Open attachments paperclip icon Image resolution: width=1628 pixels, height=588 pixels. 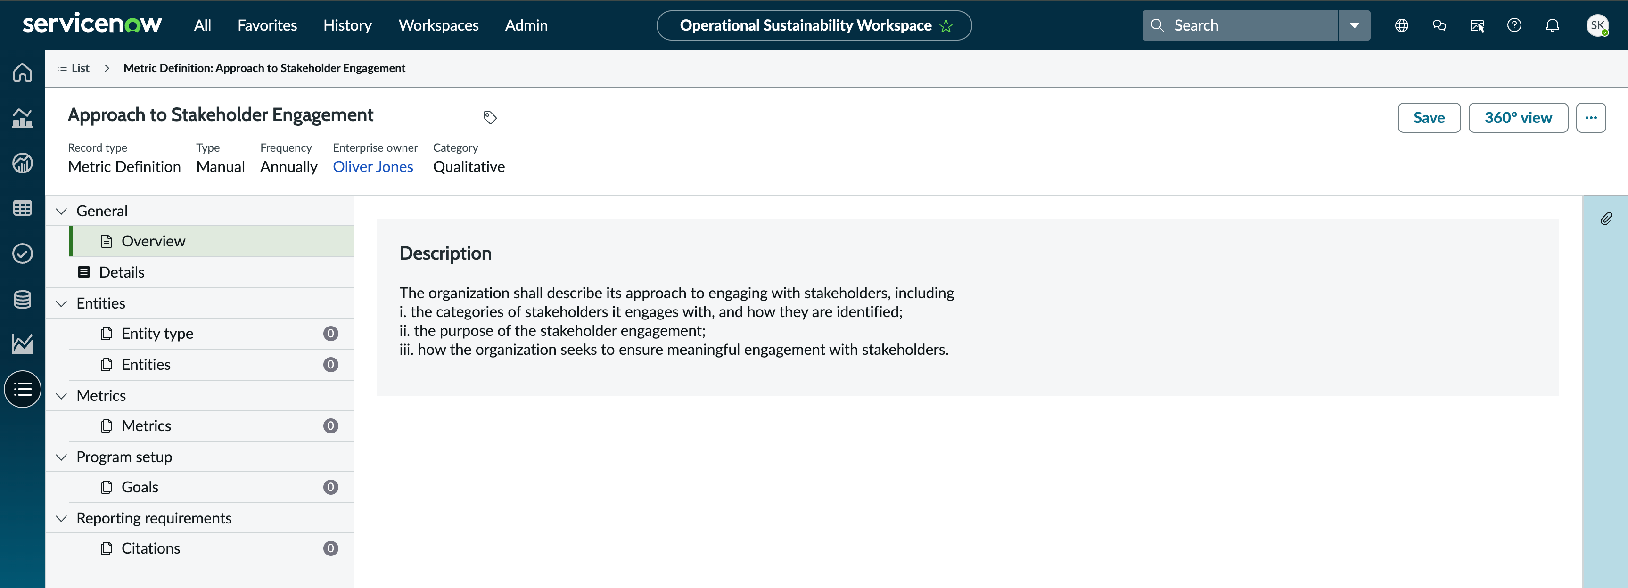click(1606, 219)
